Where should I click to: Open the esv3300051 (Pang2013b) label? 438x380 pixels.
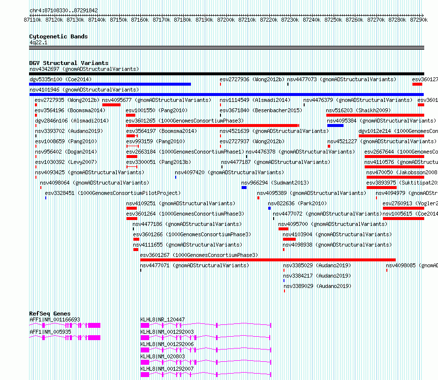158,162
